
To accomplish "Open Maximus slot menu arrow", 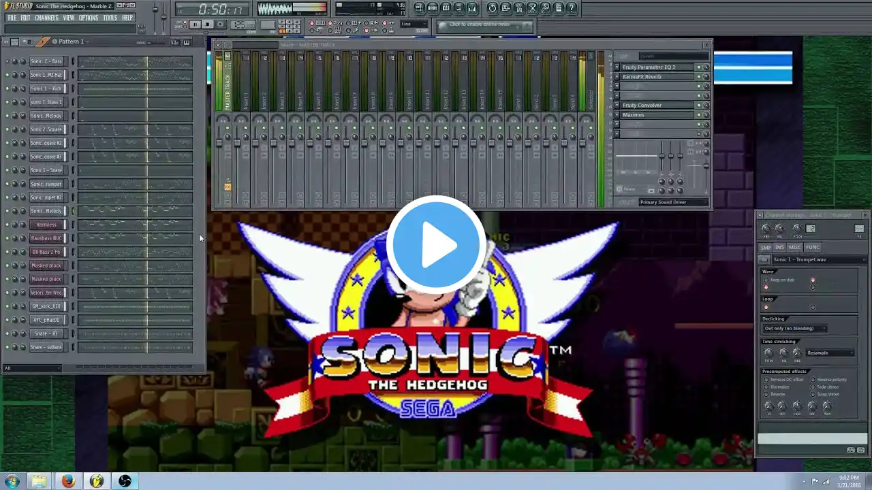I will pyautogui.click(x=617, y=115).
